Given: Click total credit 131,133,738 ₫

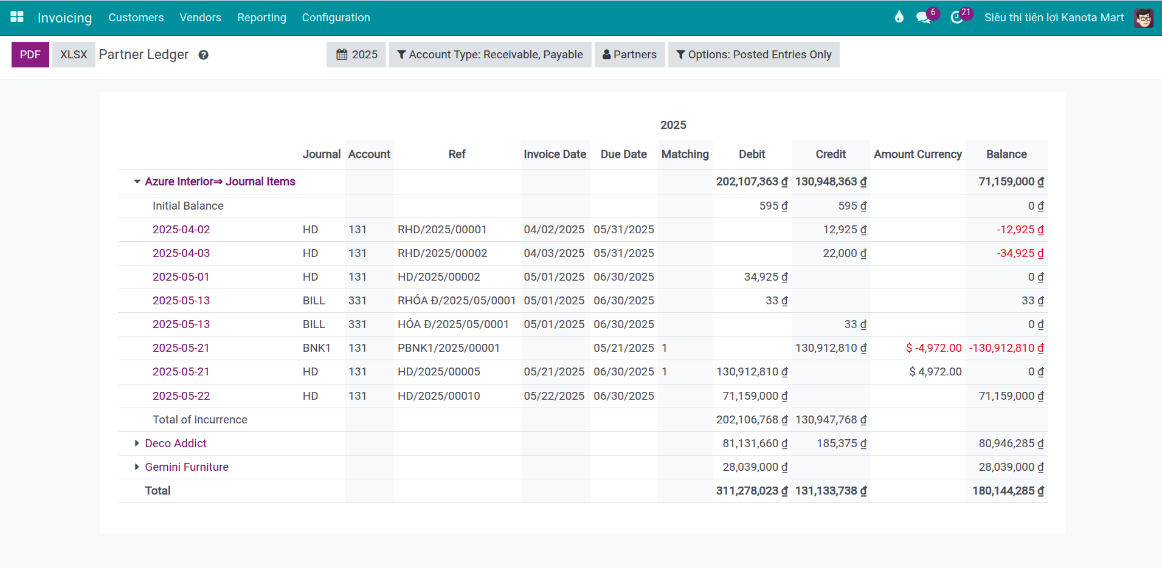Looking at the screenshot, I should pos(831,491).
